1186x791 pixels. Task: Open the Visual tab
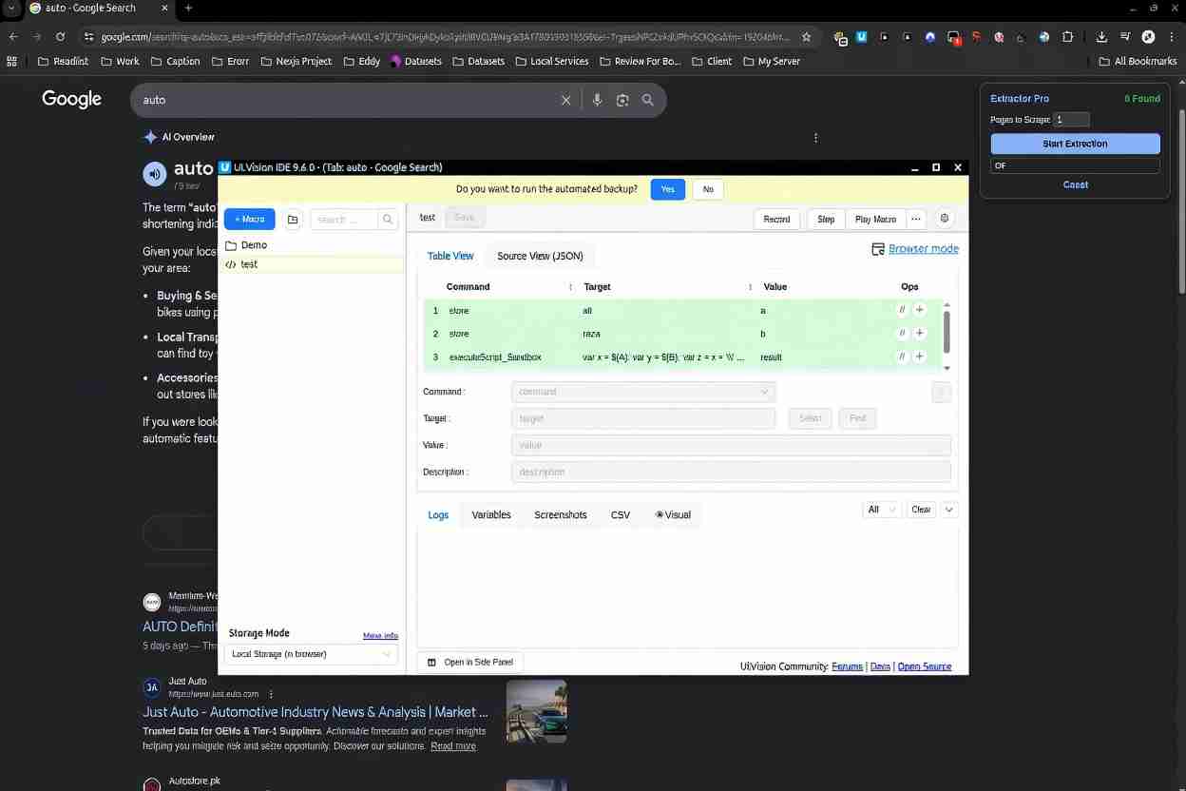coord(673,514)
